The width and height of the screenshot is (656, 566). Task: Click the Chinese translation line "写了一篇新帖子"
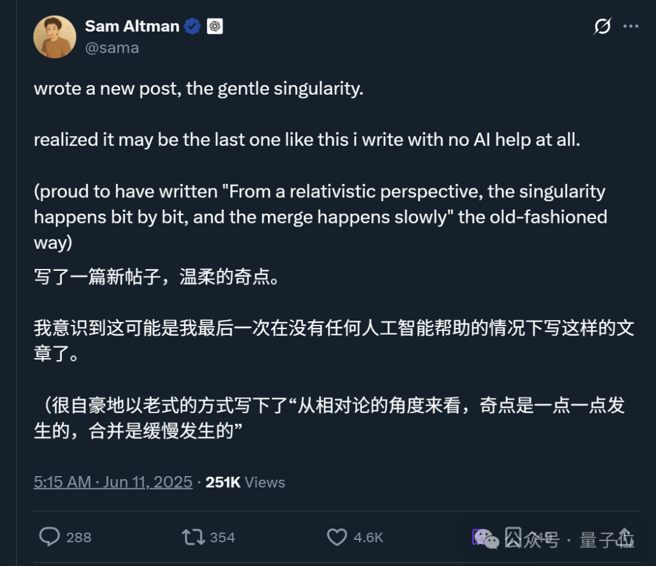pyautogui.click(x=157, y=278)
